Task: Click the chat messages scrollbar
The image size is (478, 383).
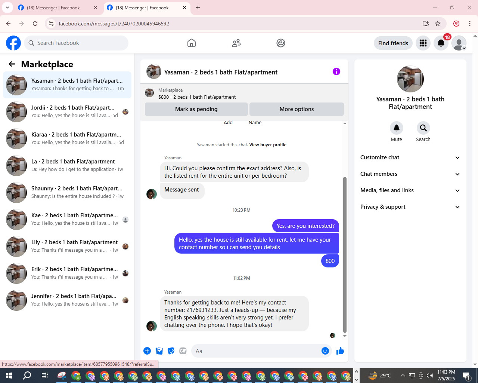Action: point(345,254)
